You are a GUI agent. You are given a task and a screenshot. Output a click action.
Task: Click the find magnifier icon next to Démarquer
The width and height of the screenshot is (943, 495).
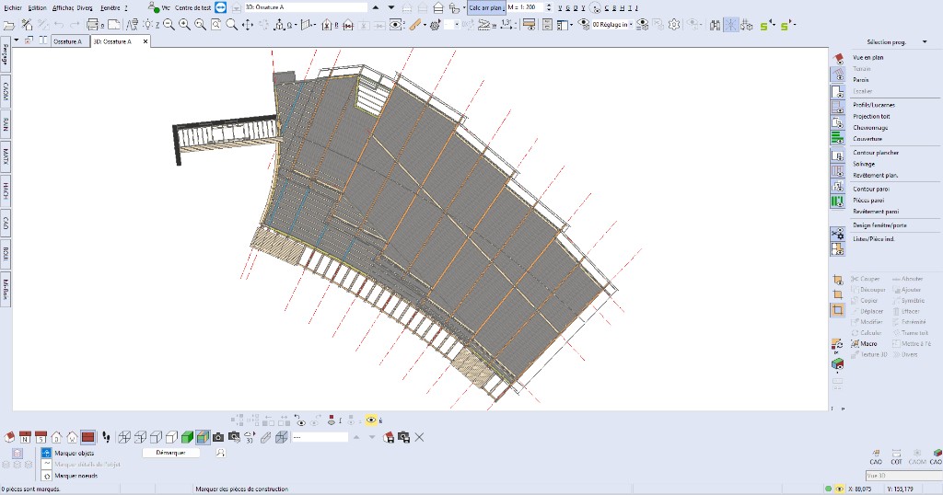(220, 453)
